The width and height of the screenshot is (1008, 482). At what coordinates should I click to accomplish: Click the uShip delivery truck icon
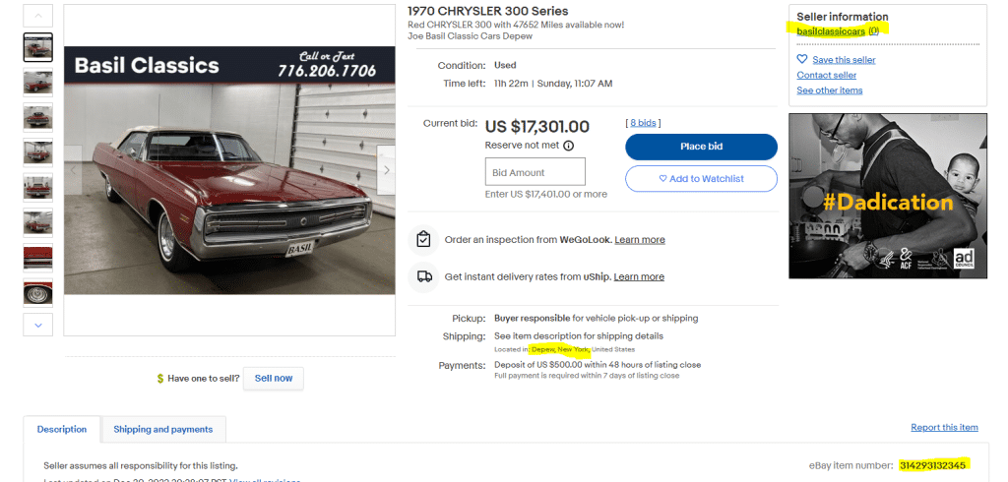423,276
